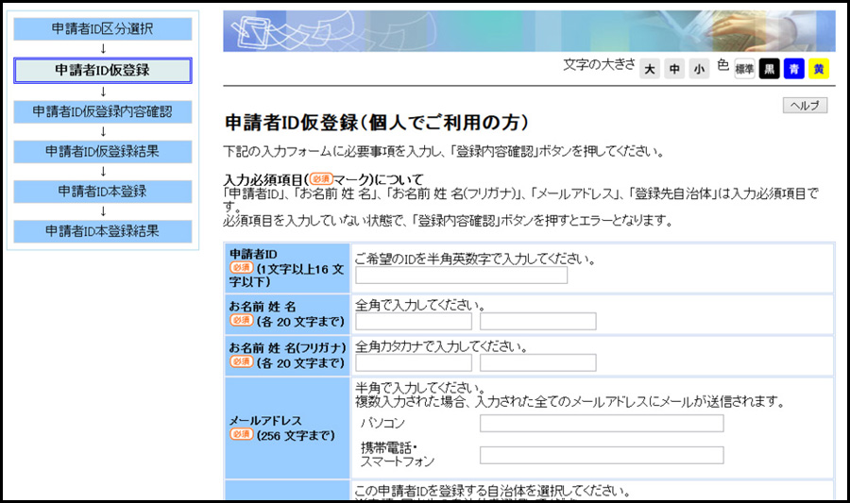Click the page title 申請者ID仮登録(個人でご利用の方)

click(x=377, y=123)
